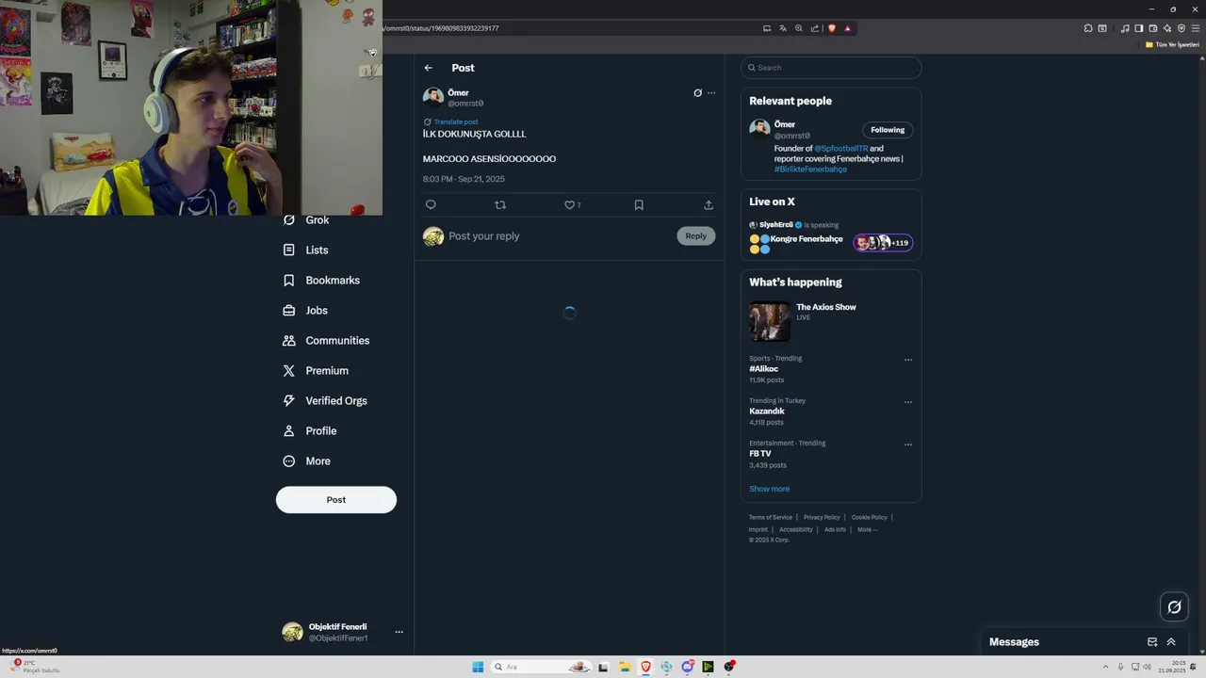Click the repost icon under the post
Viewport: 1206px width, 678px height.
tap(500, 204)
